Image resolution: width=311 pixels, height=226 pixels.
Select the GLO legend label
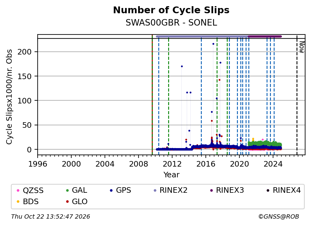pyautogui.click(x=80, y=202)
